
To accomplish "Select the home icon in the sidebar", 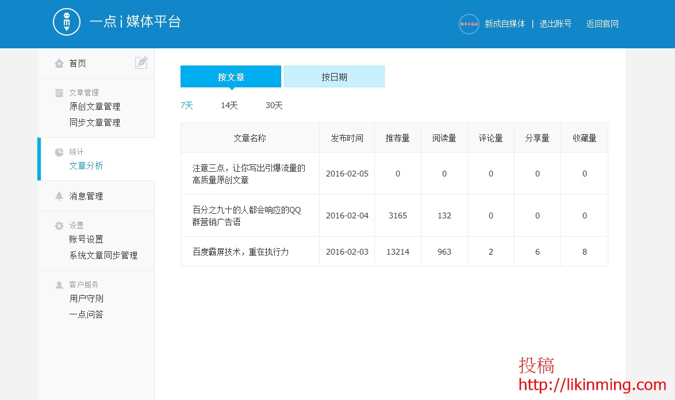I will coord(59,63).
